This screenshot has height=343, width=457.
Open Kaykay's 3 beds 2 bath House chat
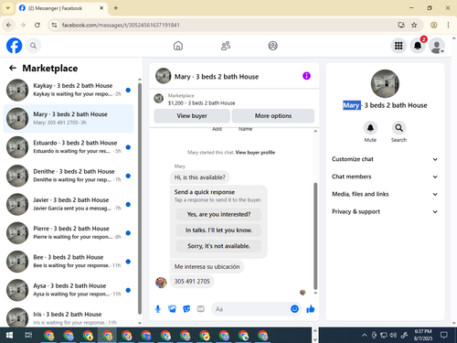[x=69, y=90]
